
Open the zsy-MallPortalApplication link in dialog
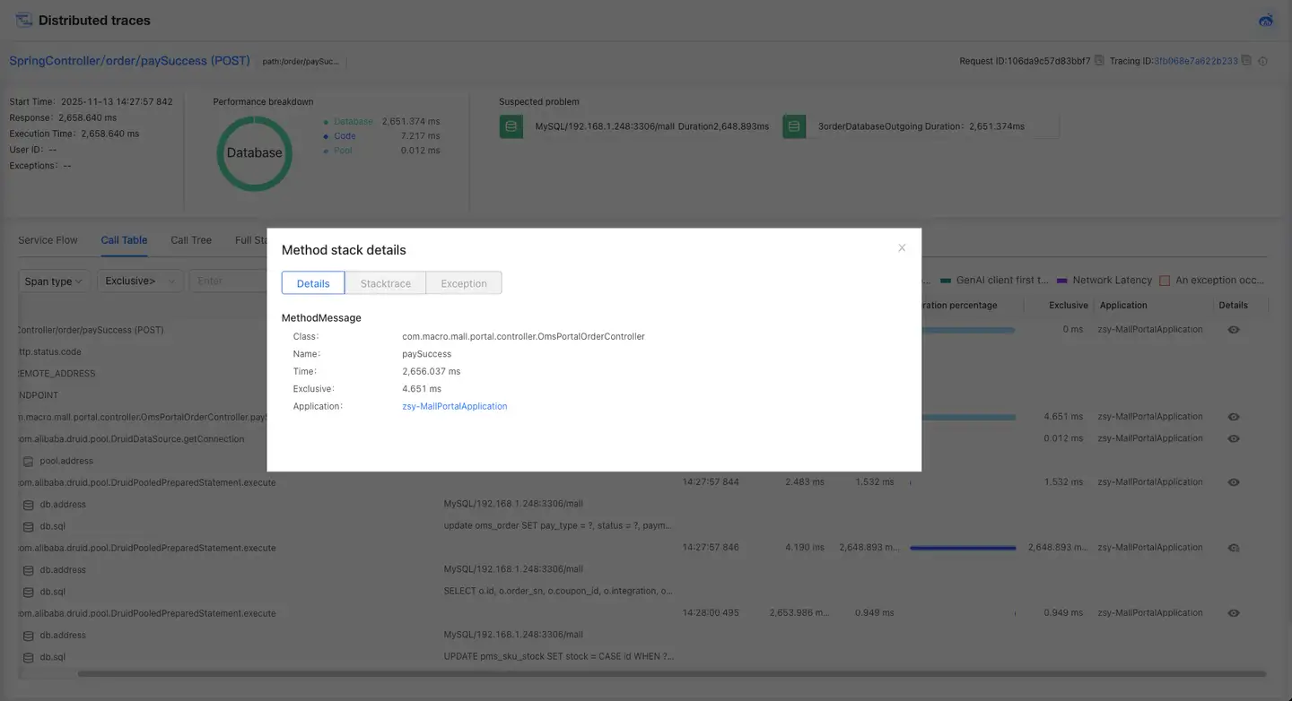(x=455, y=407)
